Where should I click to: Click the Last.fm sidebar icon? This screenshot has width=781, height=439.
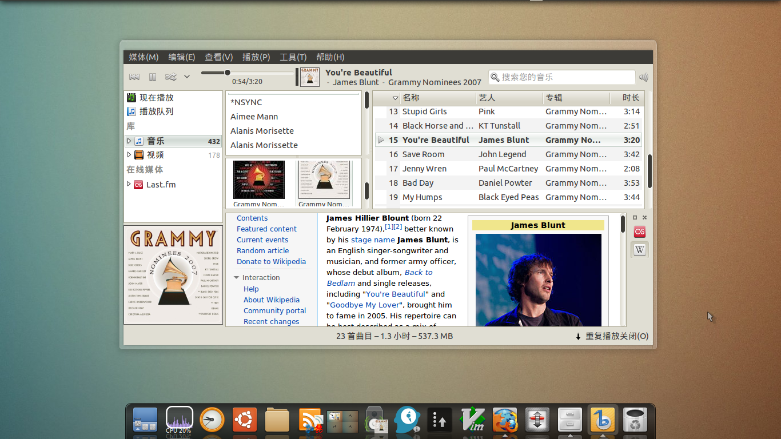coord(138,185)
